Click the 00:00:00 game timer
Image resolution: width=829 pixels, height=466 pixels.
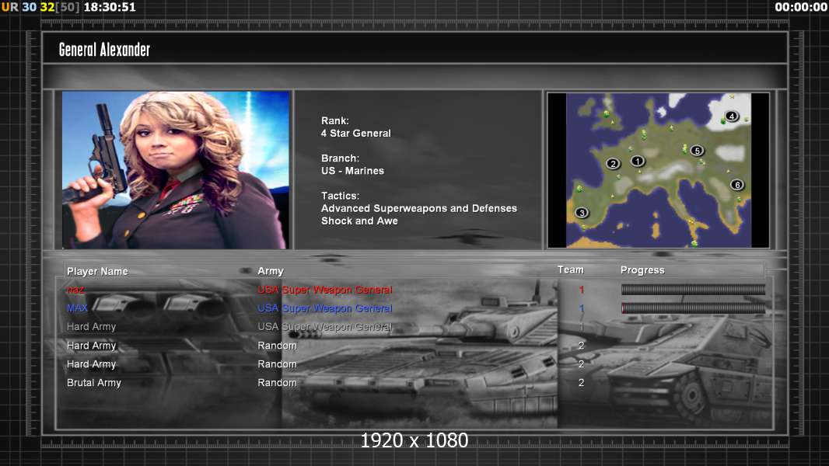pos(800,8)
